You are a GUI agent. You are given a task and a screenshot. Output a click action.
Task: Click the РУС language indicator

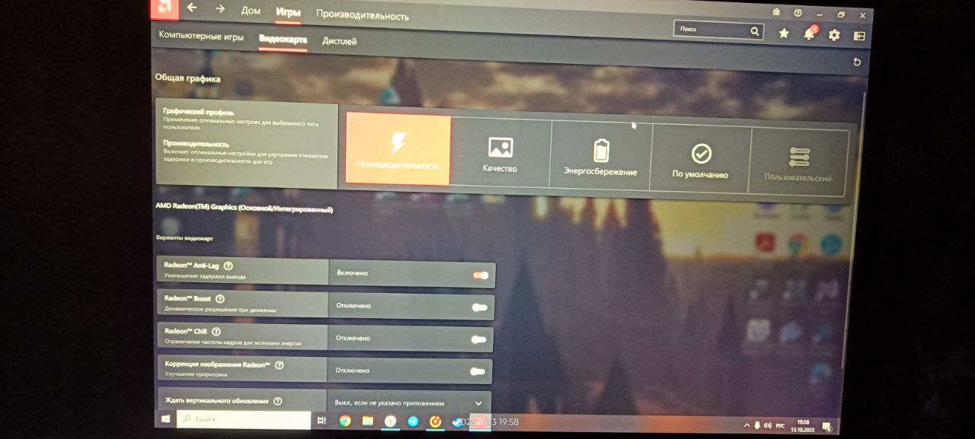pos(780,425)
